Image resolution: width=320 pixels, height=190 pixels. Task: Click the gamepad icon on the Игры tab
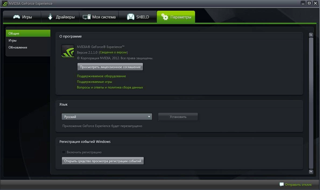tap(16, 17)
